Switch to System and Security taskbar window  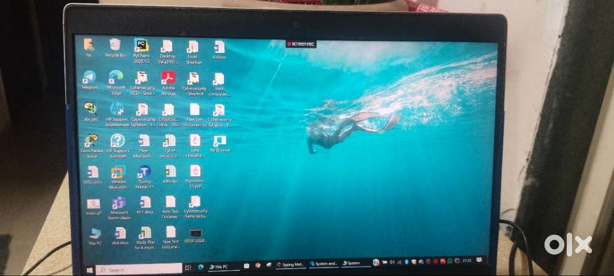324,264
